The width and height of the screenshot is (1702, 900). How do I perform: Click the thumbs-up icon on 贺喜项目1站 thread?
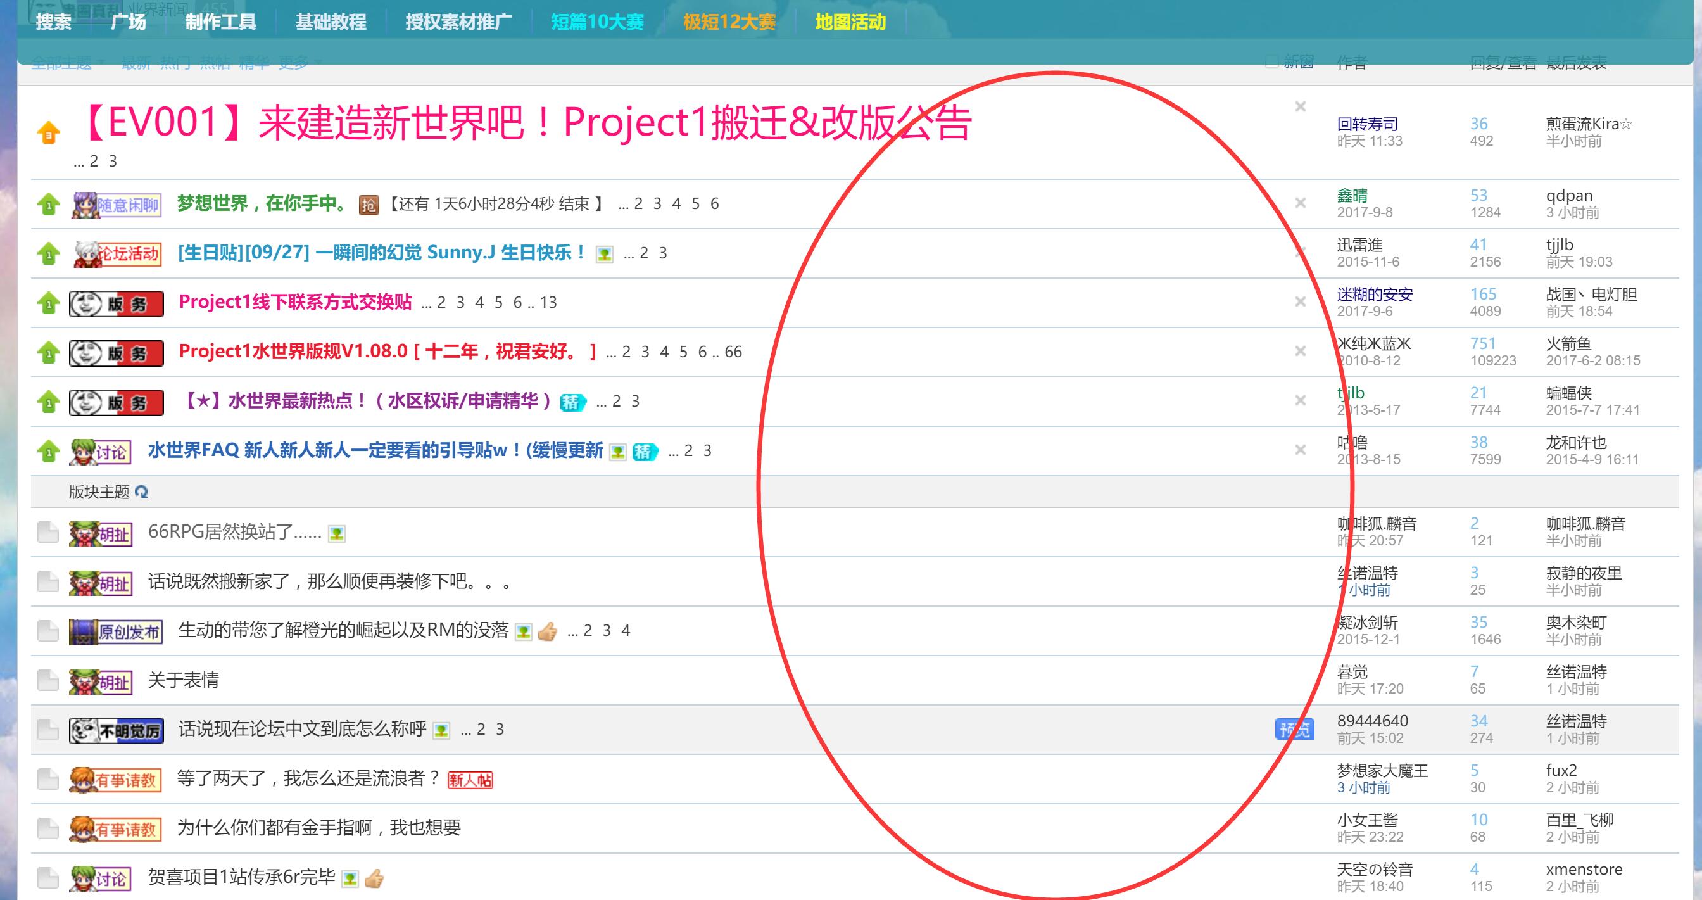coord(374,878)
